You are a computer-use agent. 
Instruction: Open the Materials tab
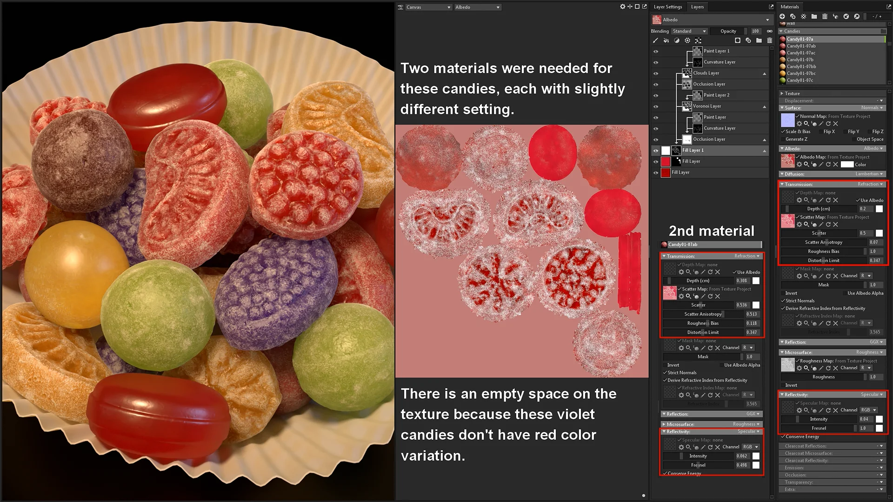click(x=789, y=7)
